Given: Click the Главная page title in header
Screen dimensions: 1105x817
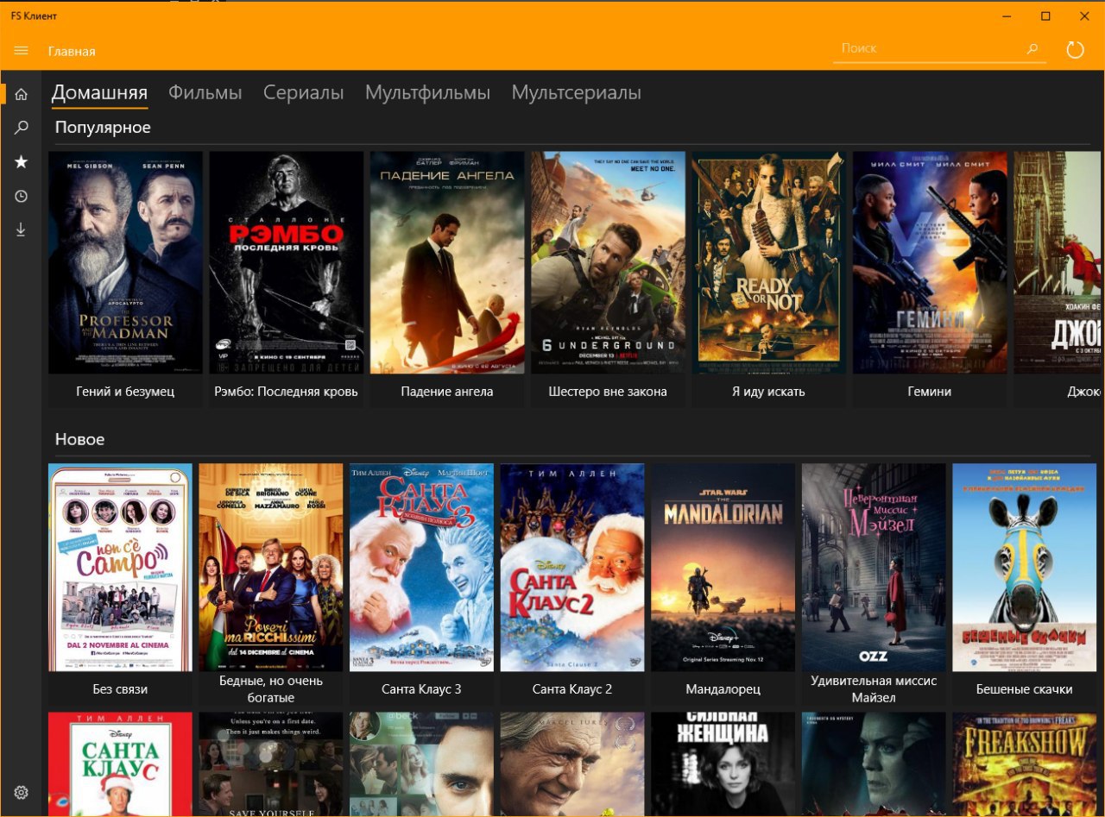Looking at the screenshot, I should 72,52.
